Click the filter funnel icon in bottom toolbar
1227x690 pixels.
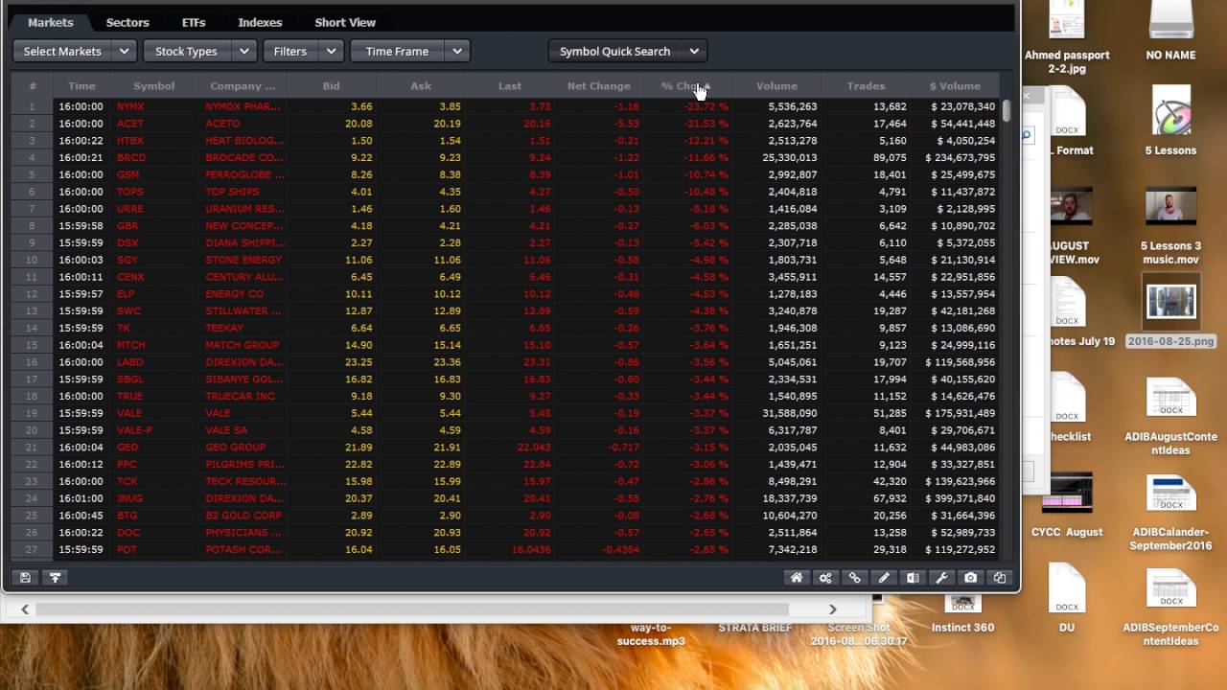(55, 578)
